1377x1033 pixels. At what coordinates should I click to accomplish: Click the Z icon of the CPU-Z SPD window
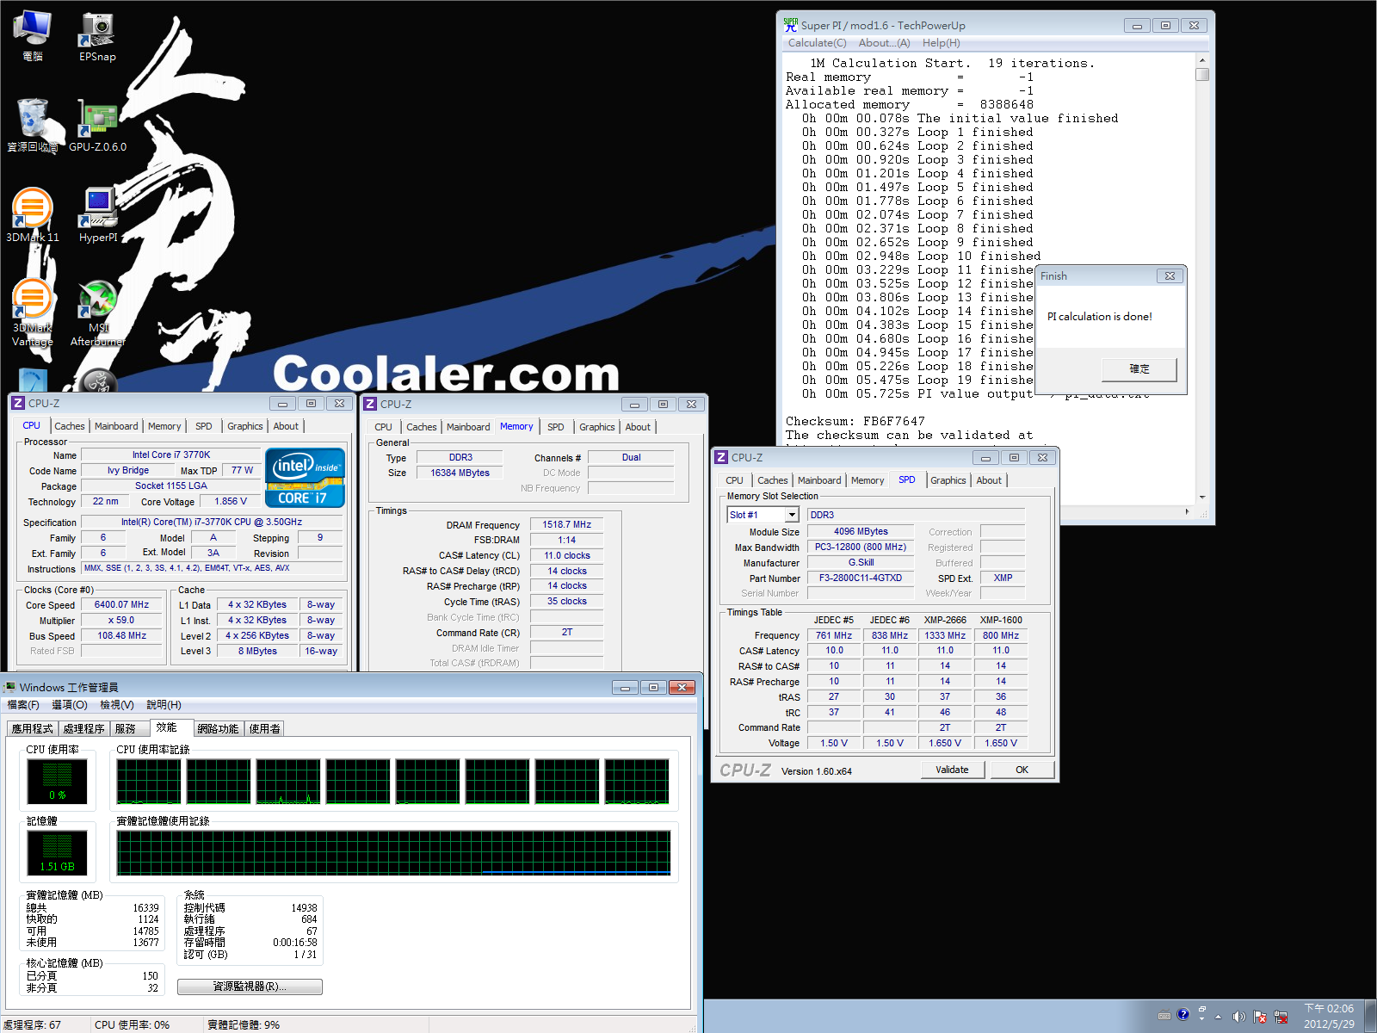721,457
